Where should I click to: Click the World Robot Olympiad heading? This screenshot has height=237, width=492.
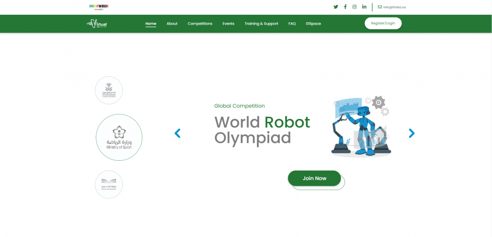262,130
